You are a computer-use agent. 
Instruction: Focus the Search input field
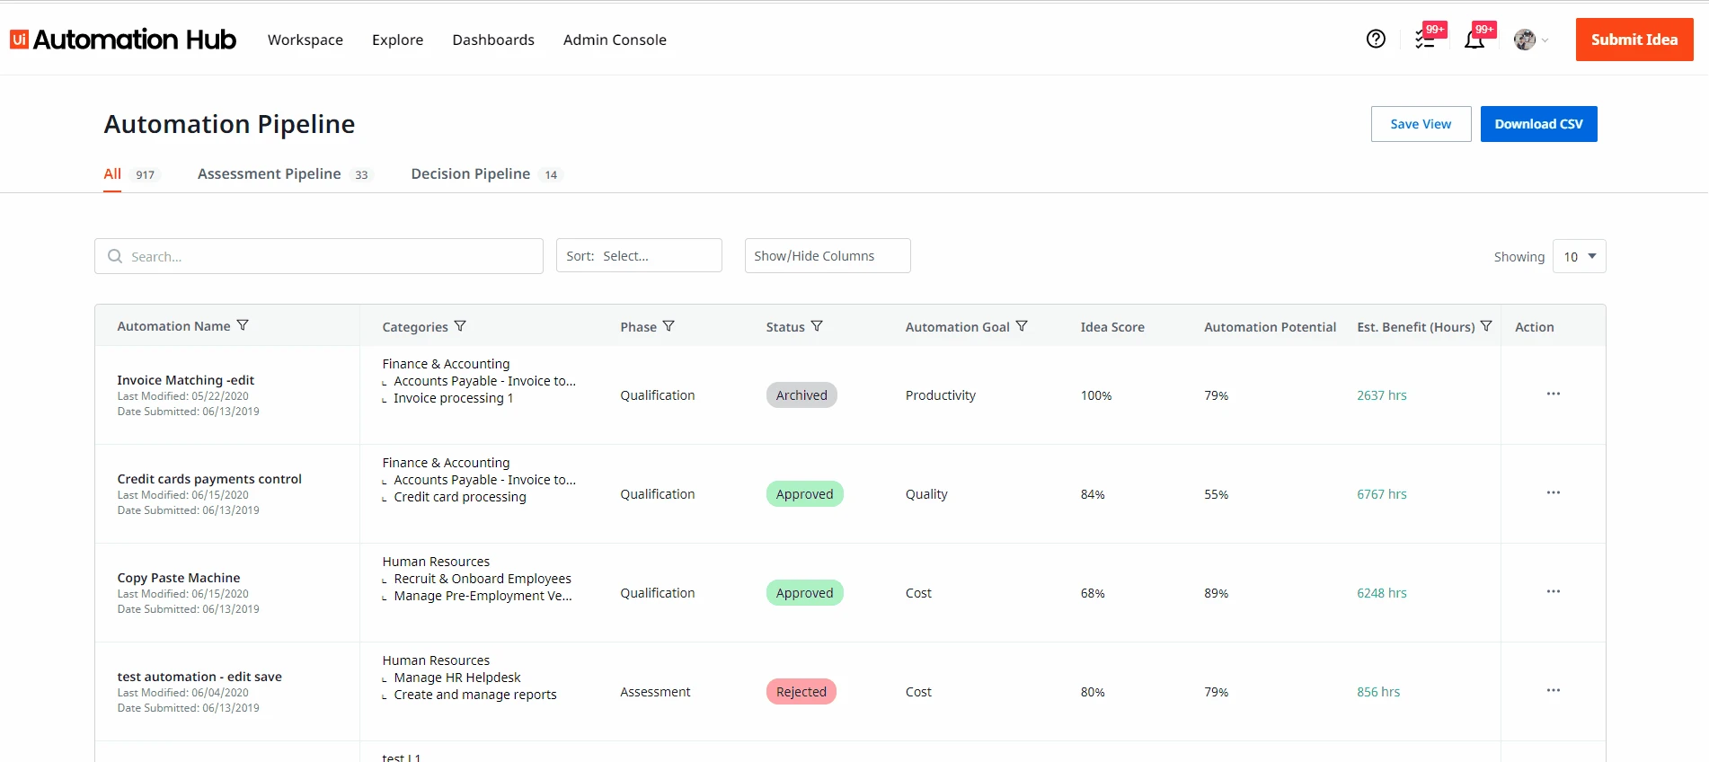click(x=319, y=256)
